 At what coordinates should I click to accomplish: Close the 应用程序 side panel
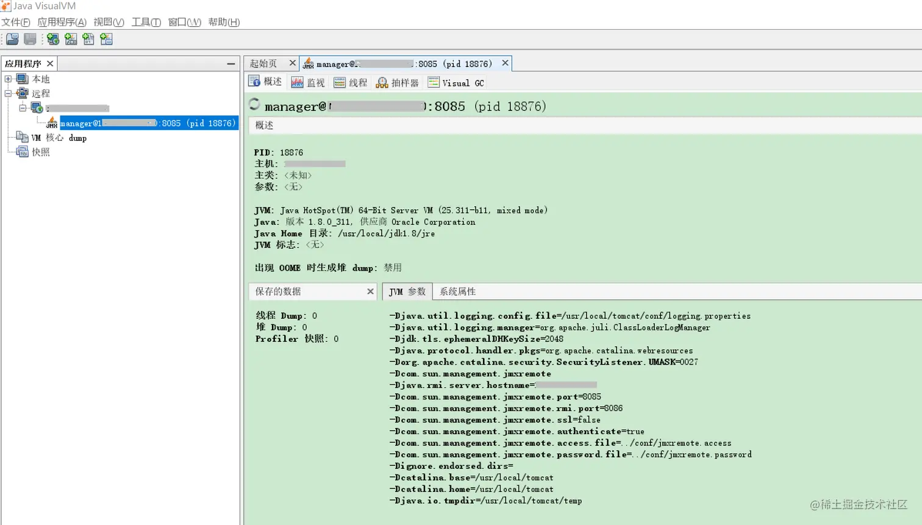point(50,63)
